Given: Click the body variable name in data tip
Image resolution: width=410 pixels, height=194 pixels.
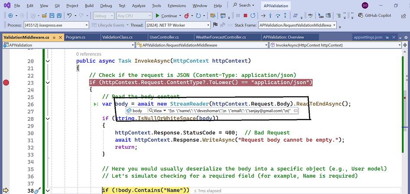Looking at the screenshot, I should click(x=137, y=111).
